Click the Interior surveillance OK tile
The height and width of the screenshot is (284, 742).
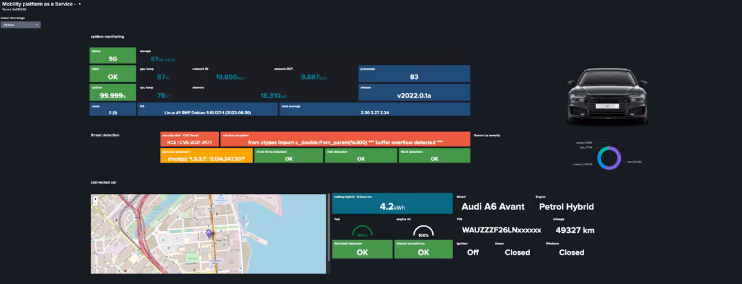coord(424,249)
